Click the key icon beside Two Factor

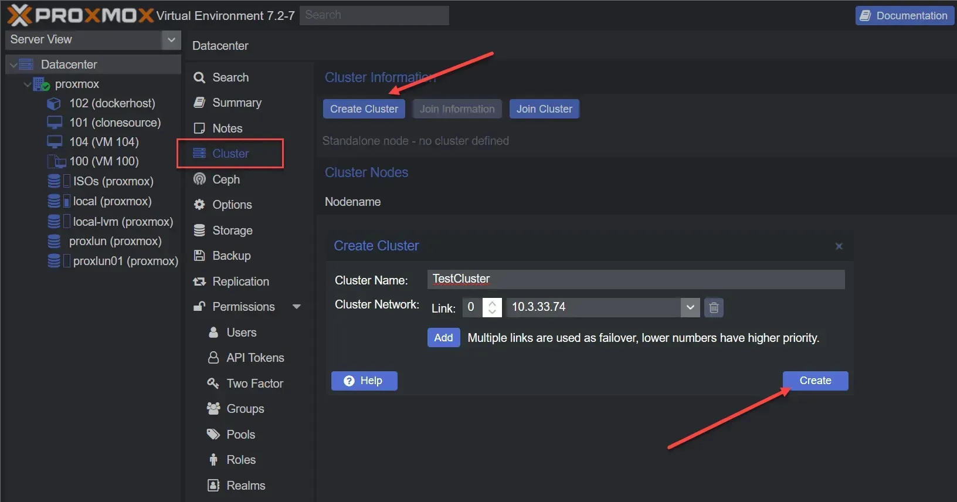click(213, 384)
